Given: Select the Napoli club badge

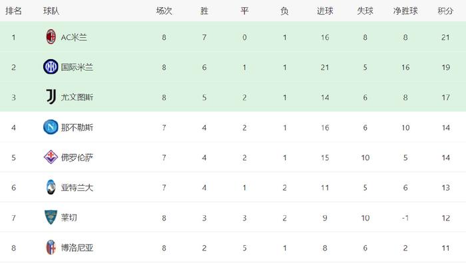Looking at the screenshot, I should pyautogui.click(x=51, y=128).
